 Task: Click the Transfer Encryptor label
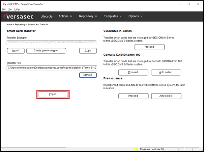(17, 38)
